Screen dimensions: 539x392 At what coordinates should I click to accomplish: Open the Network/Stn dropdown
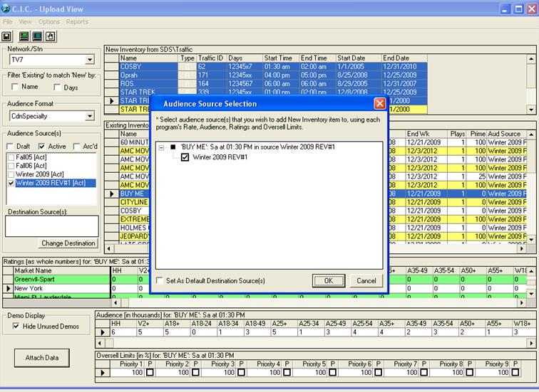point(89,60)
